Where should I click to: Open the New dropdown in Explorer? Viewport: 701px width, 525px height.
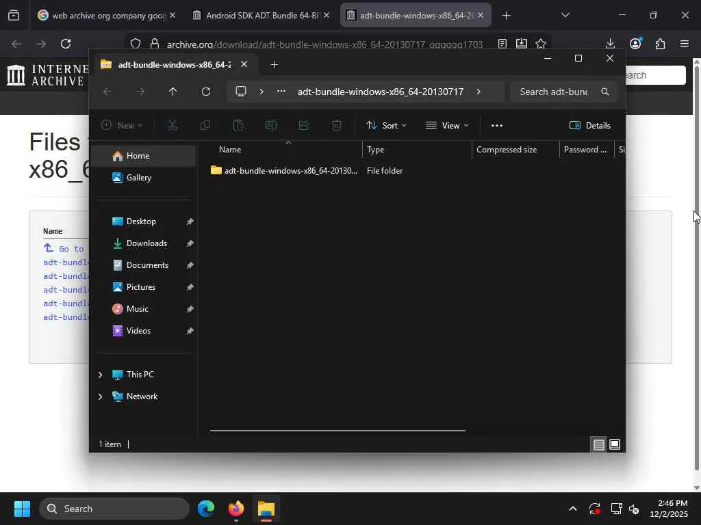click(122, 126)
